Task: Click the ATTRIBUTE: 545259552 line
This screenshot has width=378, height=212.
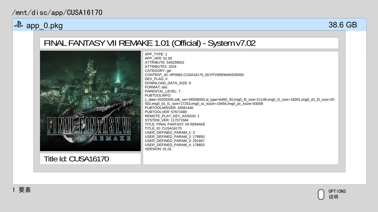Action: [x=164, y=62]
